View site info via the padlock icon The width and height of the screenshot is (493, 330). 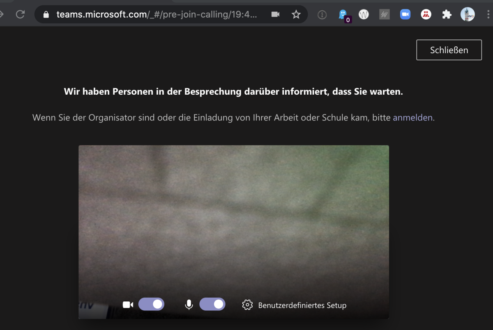coord(46,15)
